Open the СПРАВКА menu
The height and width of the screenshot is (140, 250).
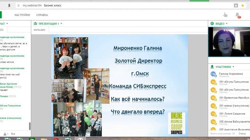click(x=42, y=15)
